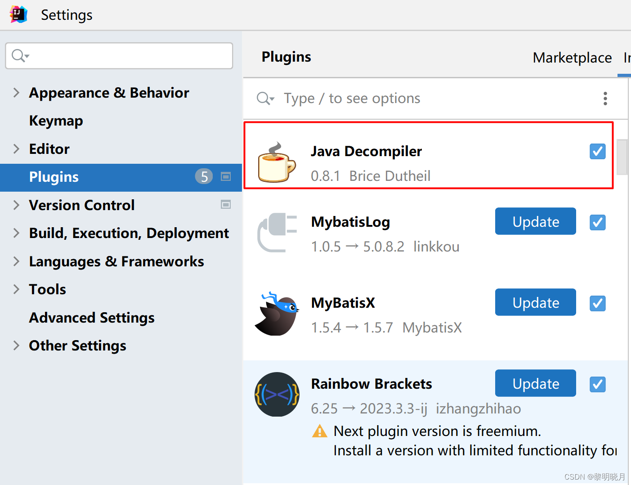Click the IntelliJ IDEA logo icon

click(x=18, y=14)
